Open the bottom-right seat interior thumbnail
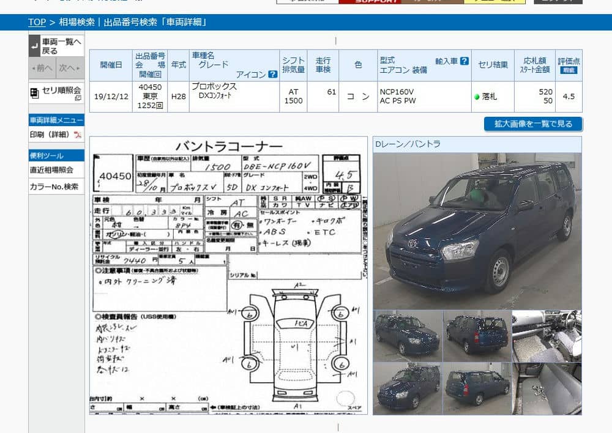The width and height of the screenshot is (612, 433). click(x=547, y=388)
